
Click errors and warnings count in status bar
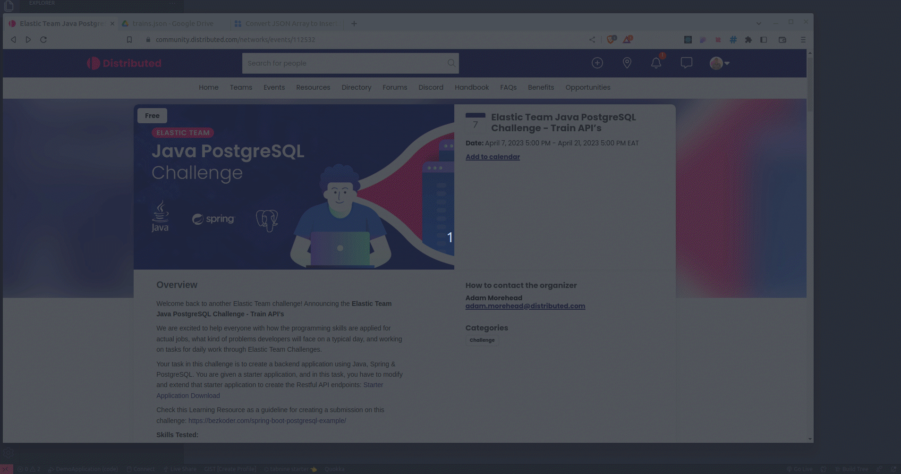29,469
